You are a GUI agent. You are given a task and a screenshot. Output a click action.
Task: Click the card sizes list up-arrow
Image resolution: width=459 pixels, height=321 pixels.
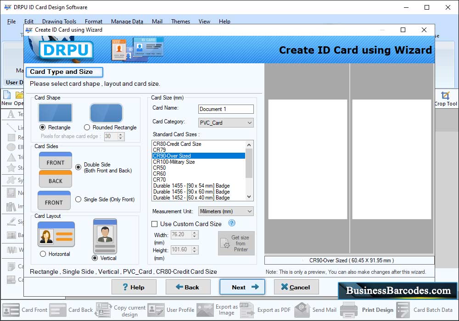(249, 145)
